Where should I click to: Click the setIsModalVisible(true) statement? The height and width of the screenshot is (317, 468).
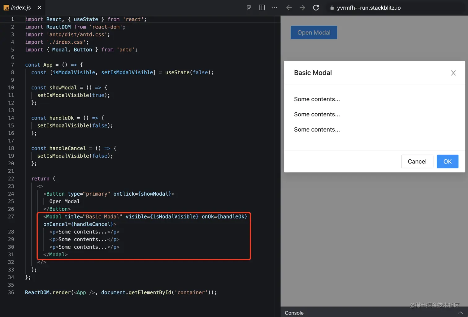[x=74, y=95]
